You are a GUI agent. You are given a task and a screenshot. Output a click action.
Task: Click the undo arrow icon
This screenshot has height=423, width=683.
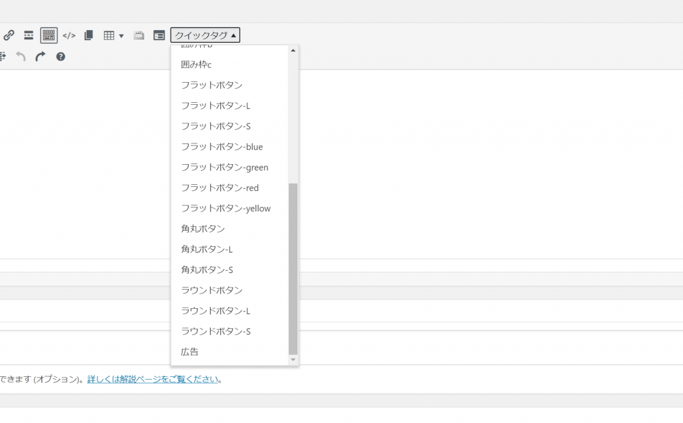click(20, 57)
